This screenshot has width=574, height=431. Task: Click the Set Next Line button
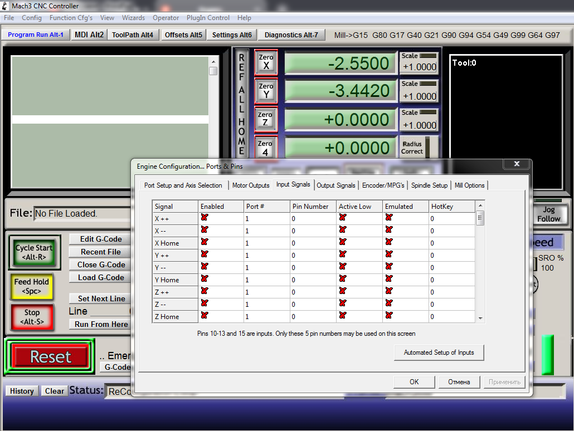click(101, 298)
